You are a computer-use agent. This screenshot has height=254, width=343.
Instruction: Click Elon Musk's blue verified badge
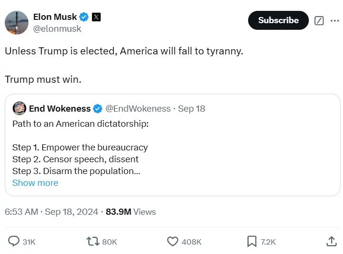(x=84, y=17)
